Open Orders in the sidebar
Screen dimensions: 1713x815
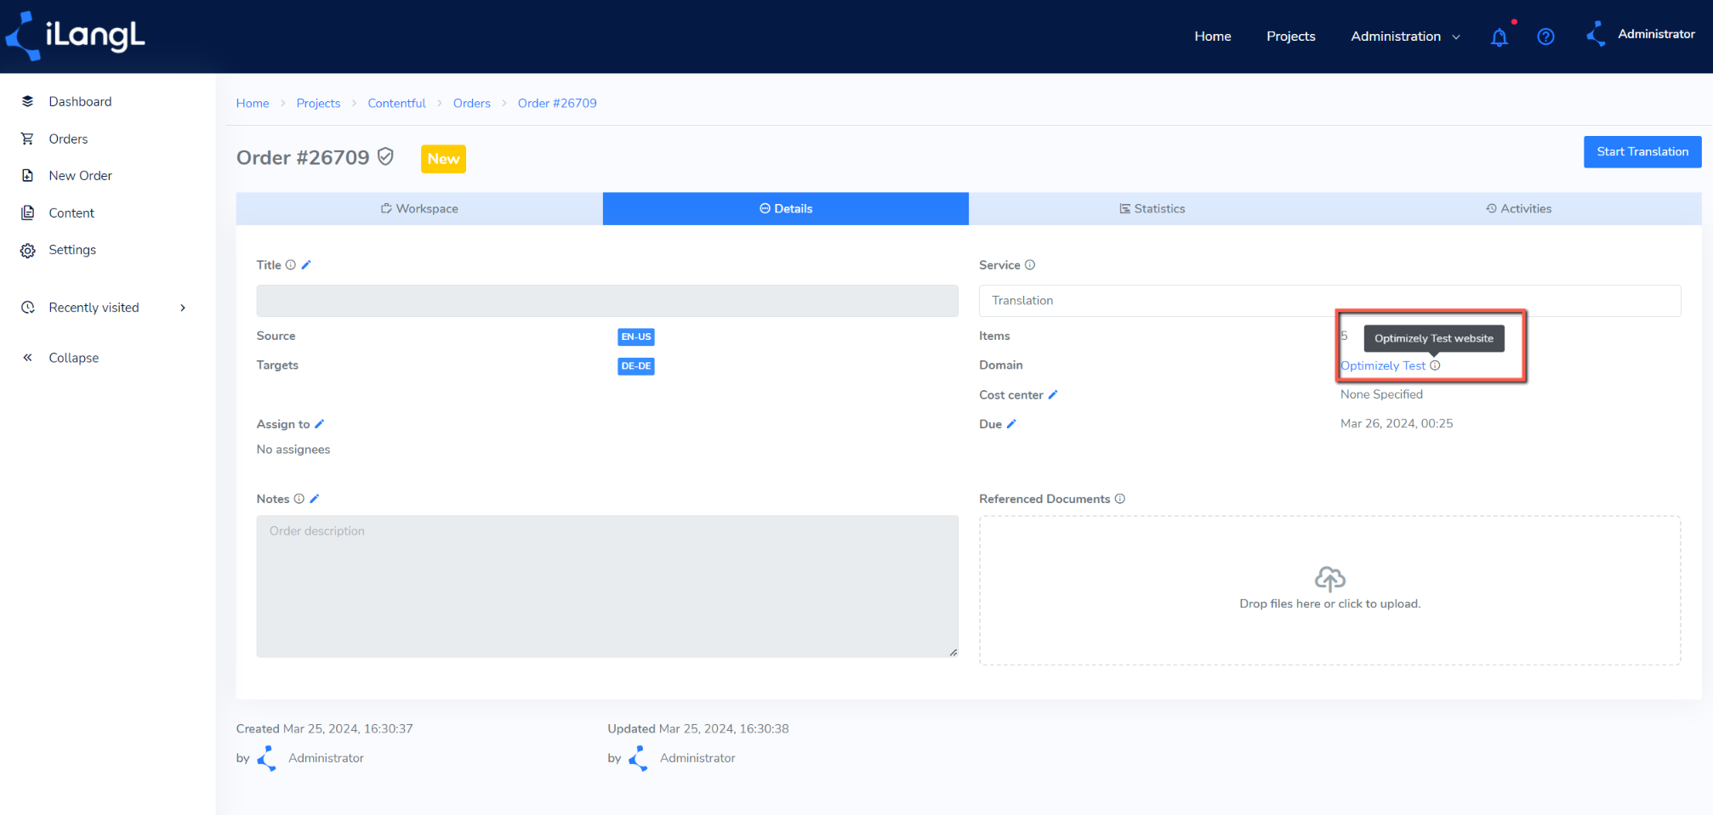click(68, 139)
